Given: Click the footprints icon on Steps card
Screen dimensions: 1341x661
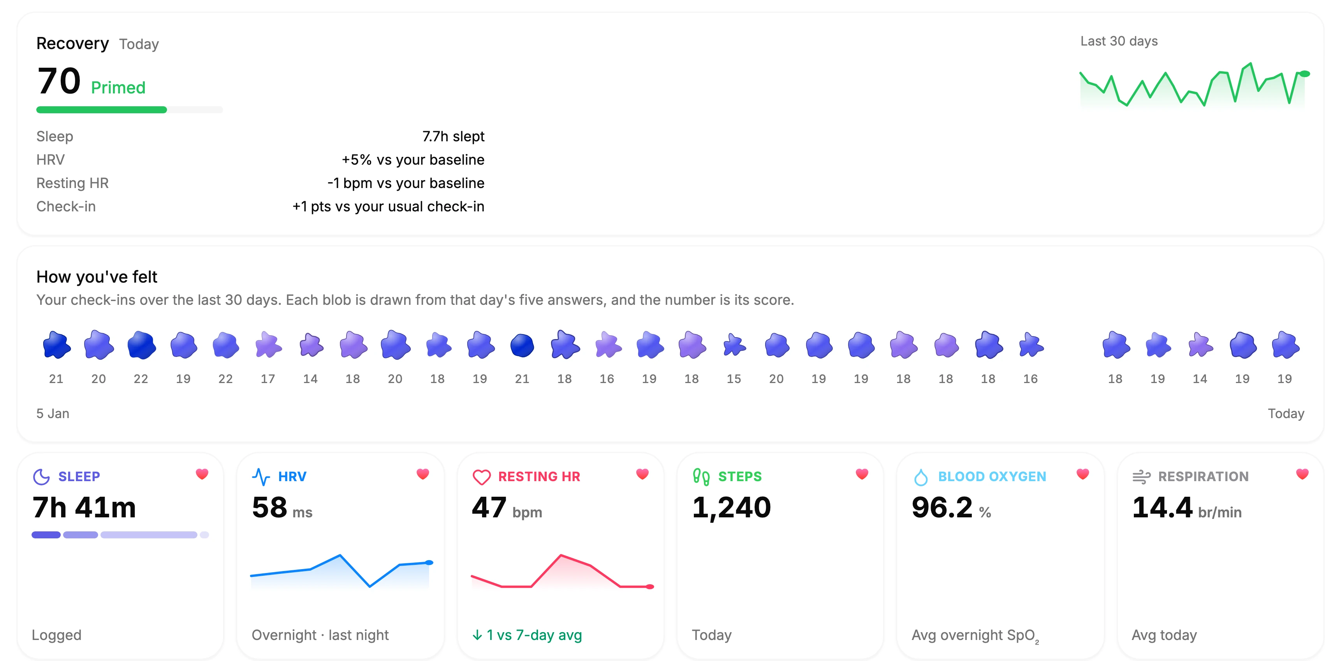Looking at the screenshot, I should [701, 476].
